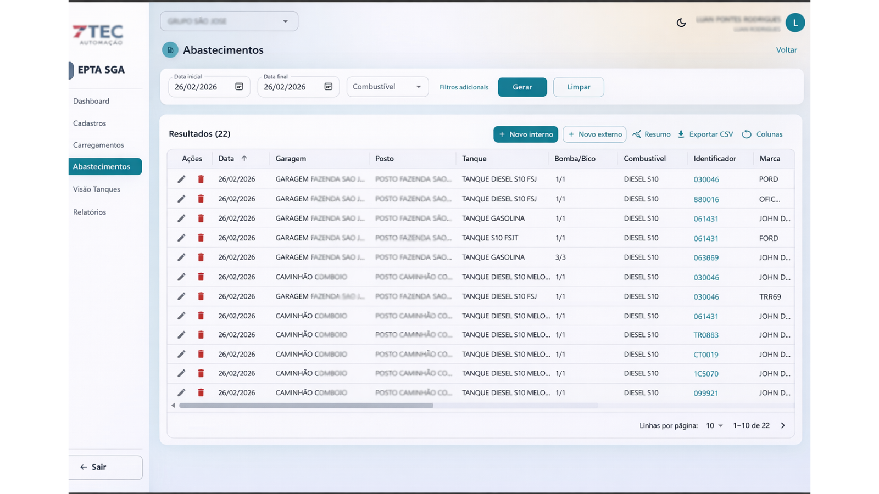
Task: Export results using Exportar CSV
Action: [705, 134]
